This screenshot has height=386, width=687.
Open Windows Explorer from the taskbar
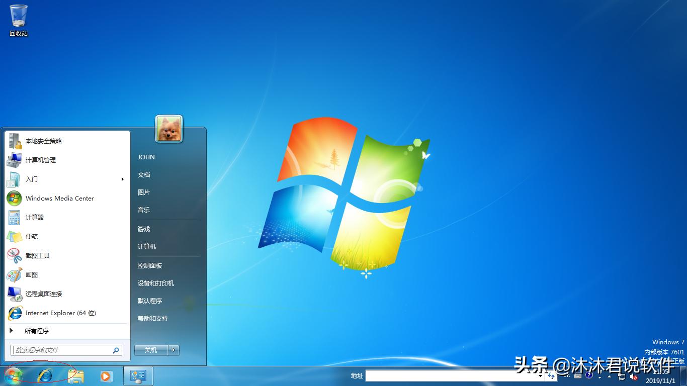pyautogui.click(x=75, y=375)
